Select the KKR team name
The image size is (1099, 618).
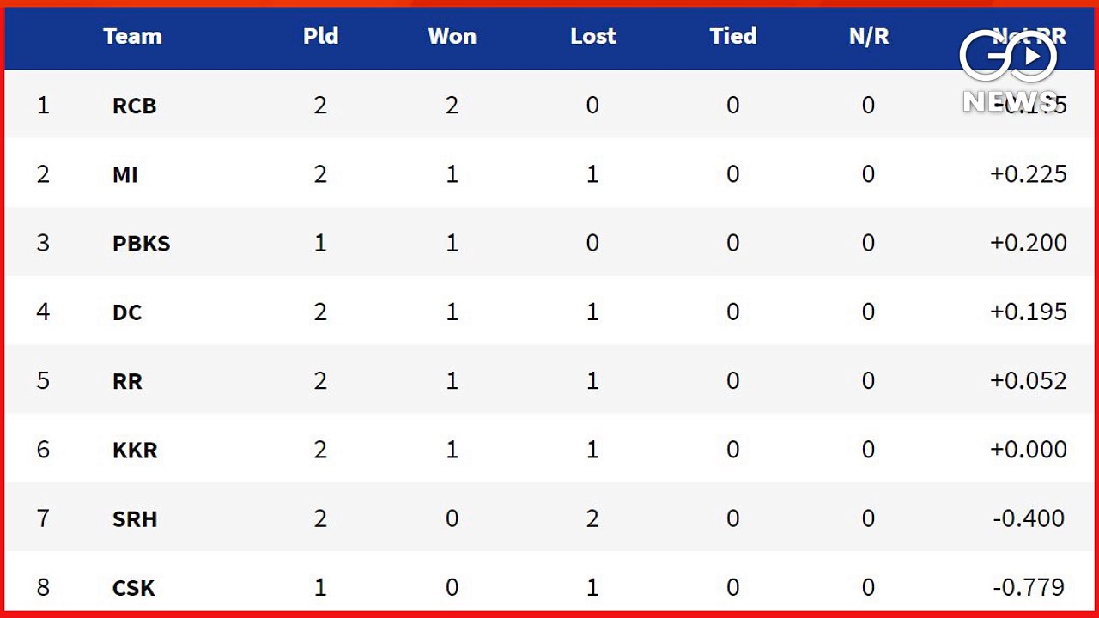pyautogui.click(x=135, y=450)
